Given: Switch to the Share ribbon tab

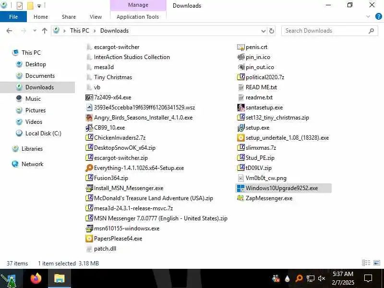Looking at the screenshot, I should (69, 17).
